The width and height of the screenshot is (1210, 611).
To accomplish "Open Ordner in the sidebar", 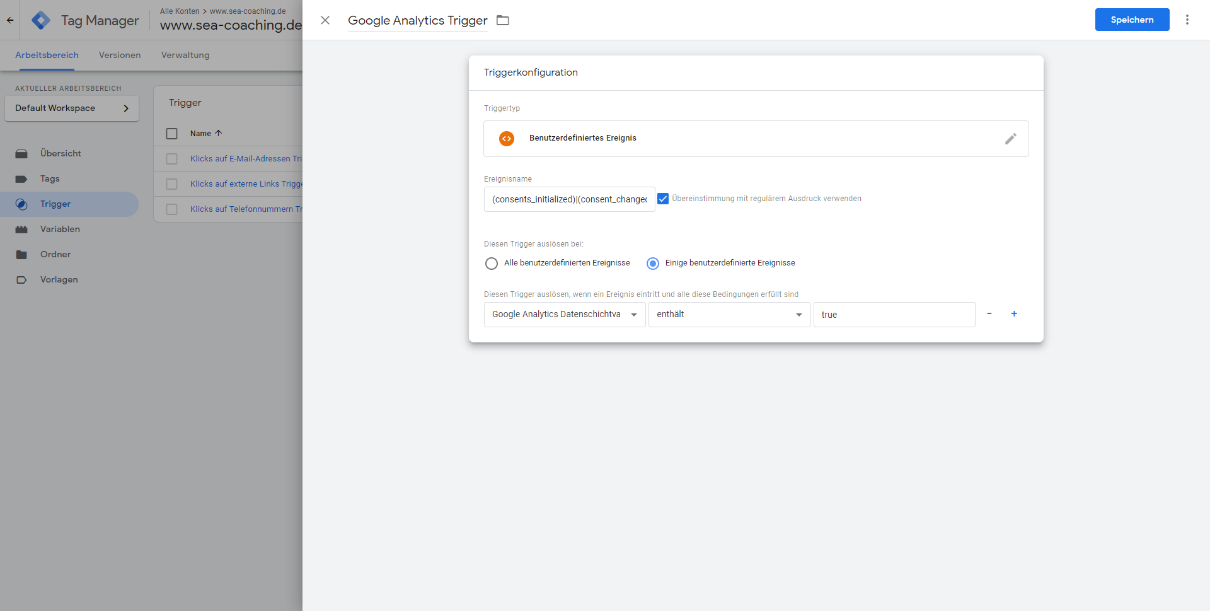I will pyautogui.click(x=55, y=255).
